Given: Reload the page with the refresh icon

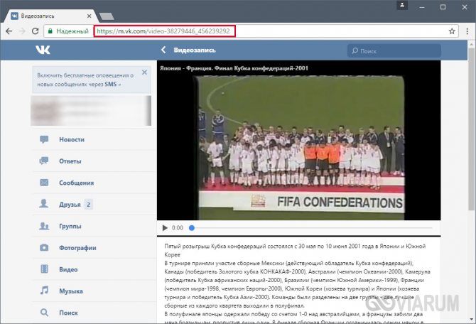Looking at the screenshot, I should pyautogui.click(x=36, y=31).
